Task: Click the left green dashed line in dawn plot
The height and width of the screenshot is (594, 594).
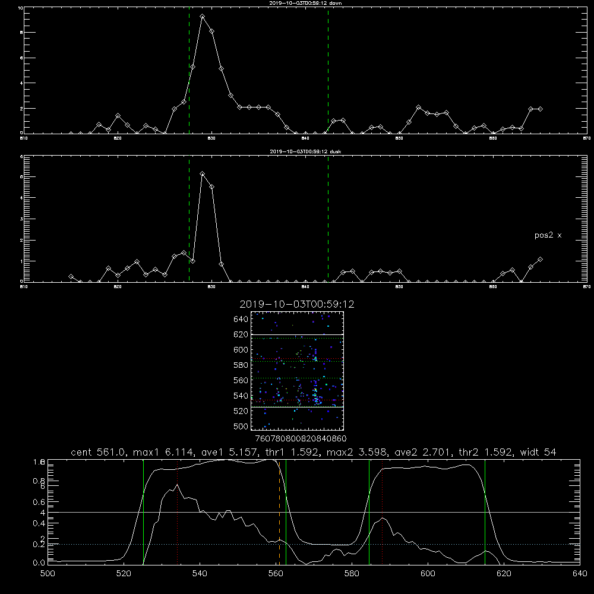Action: click(x=189, y=71)
